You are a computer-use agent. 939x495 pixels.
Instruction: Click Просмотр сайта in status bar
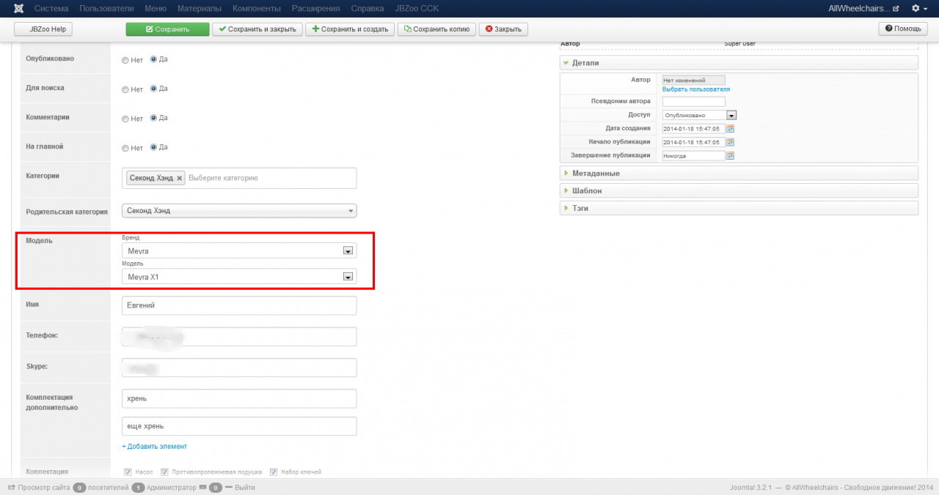[39, 487]
